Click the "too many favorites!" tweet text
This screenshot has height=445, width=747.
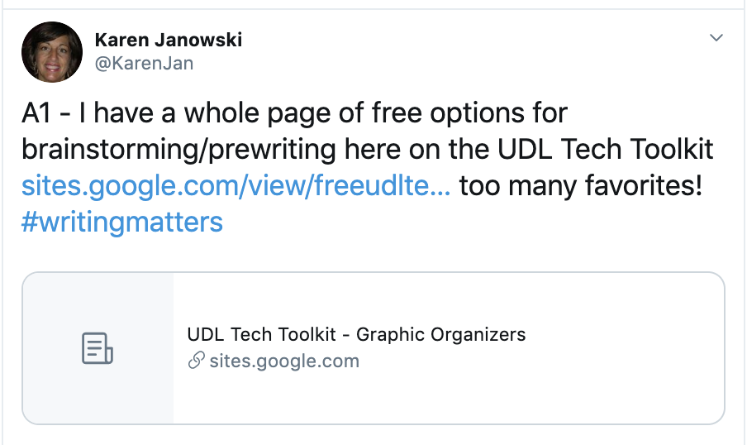click(581, 185)
